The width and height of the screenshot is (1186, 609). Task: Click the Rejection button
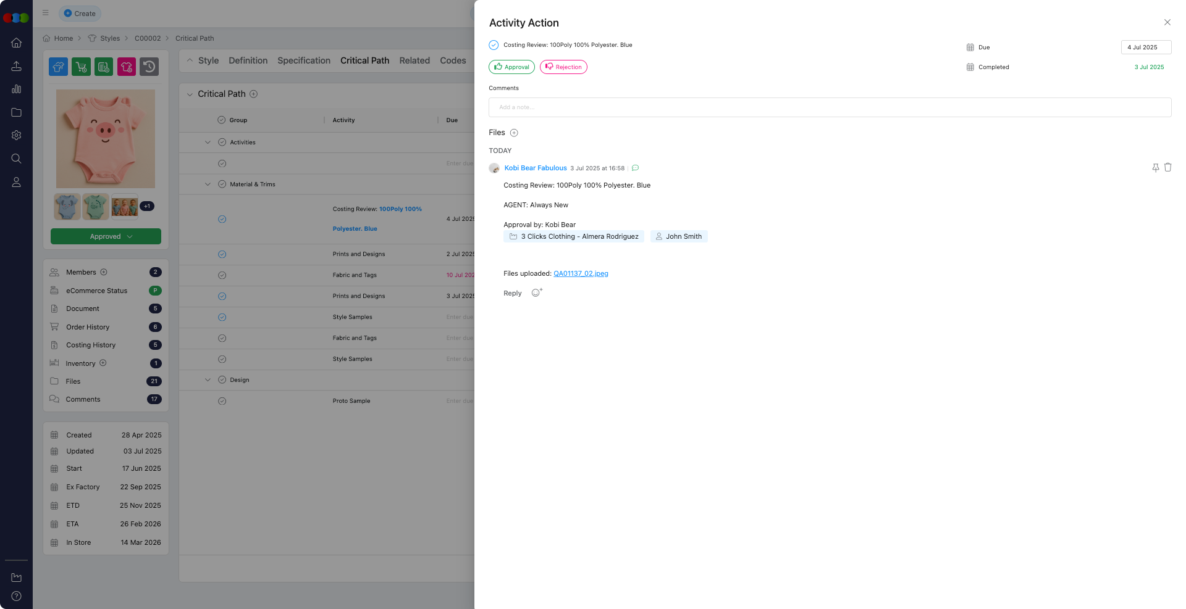click(563, 67)
